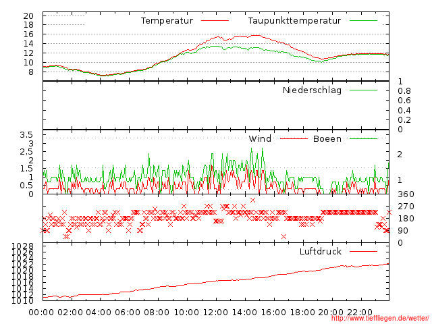The image size is (432, 324).
Task: Click the 0.4 precipitation axis value
Action: pos(404,111)
